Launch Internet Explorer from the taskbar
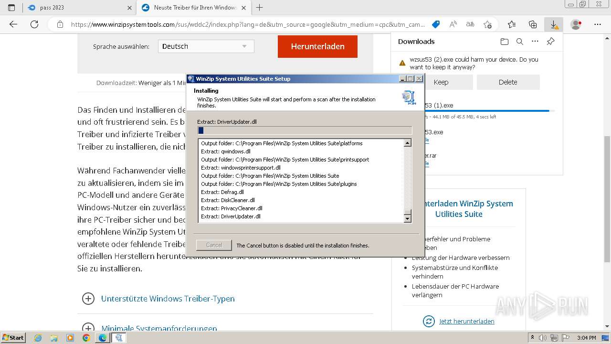611x344 pixels. (x=38, y=338)
